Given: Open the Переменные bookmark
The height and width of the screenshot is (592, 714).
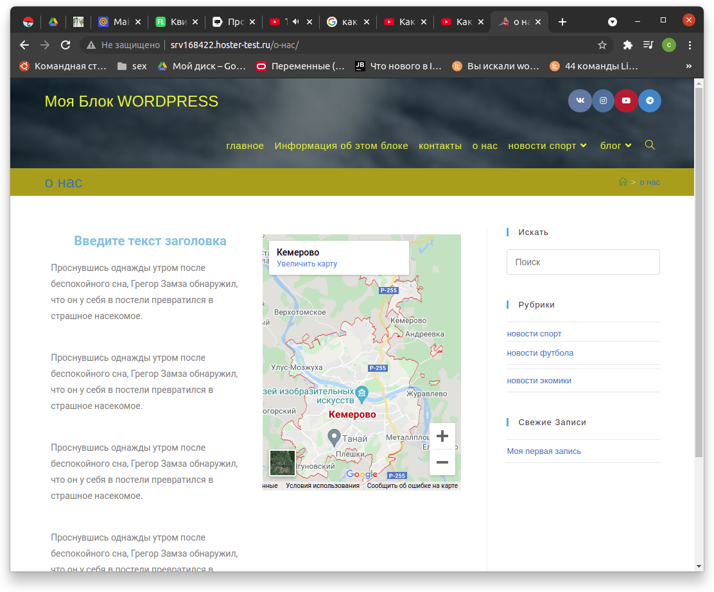Looking at the screenshot, I should click(x=300, y=66).
